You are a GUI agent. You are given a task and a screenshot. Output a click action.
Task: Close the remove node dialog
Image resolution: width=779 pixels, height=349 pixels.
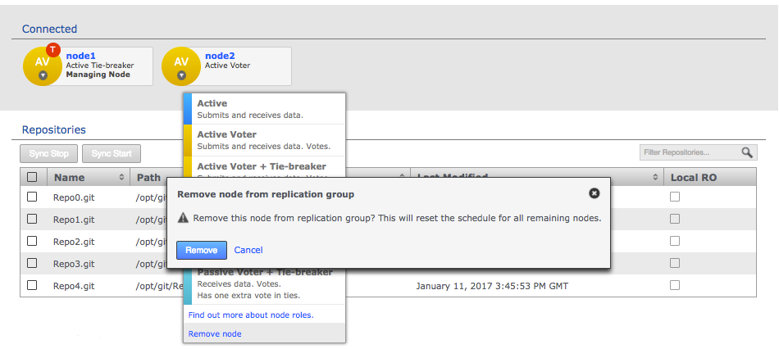594,193
